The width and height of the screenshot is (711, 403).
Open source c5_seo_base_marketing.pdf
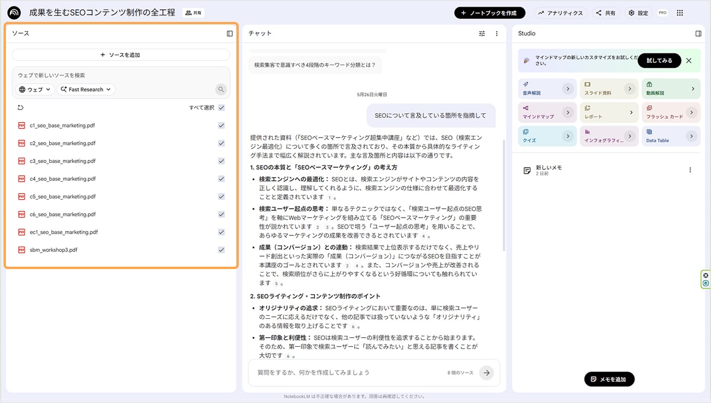coord(62,197)
